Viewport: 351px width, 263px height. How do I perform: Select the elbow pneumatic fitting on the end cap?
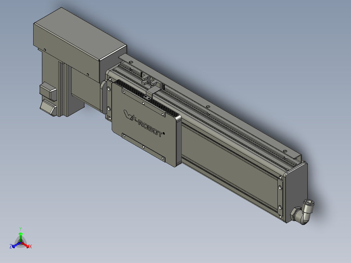pos(302,212)
